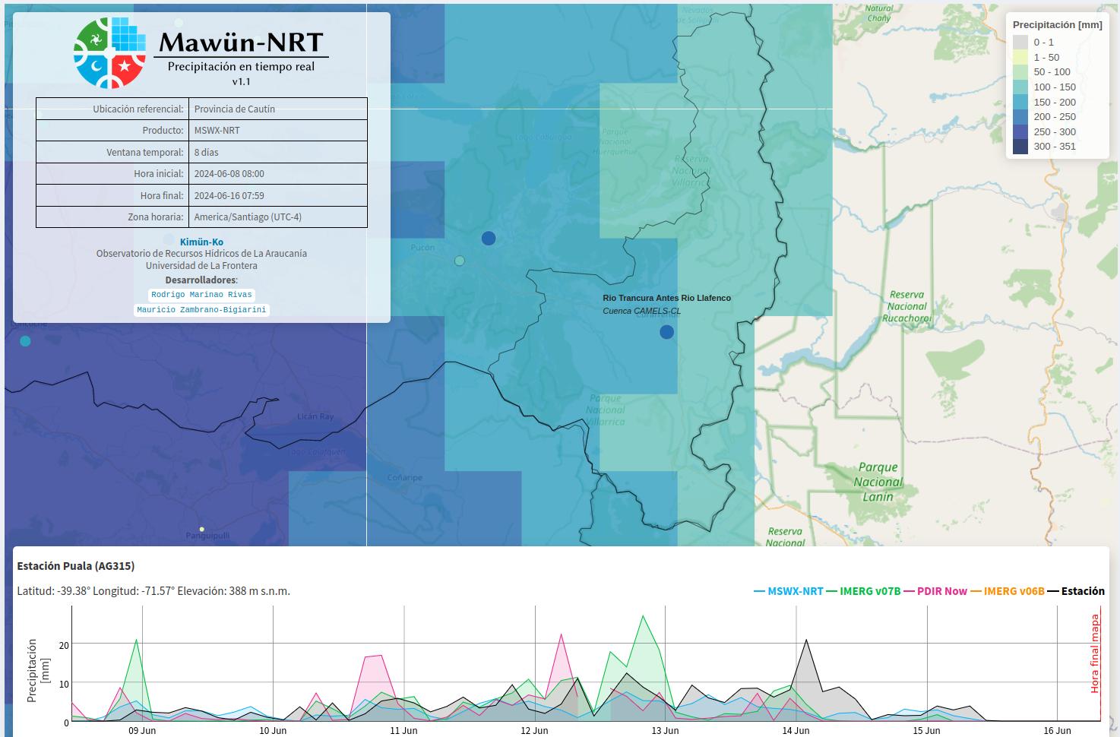The height and width of the screenshot is (737, 1120).
Task: Click Universidad de La Frontera text
Action: [x=201, y=266]
